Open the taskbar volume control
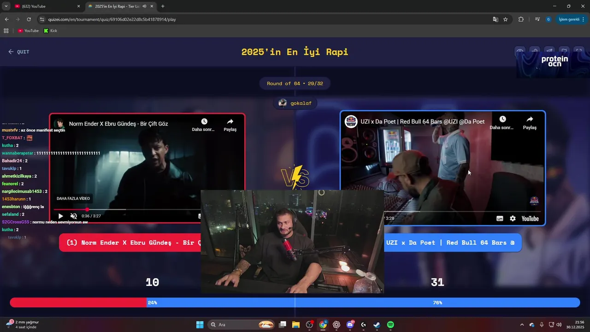The image size is (590, 332). click(559, 325)
